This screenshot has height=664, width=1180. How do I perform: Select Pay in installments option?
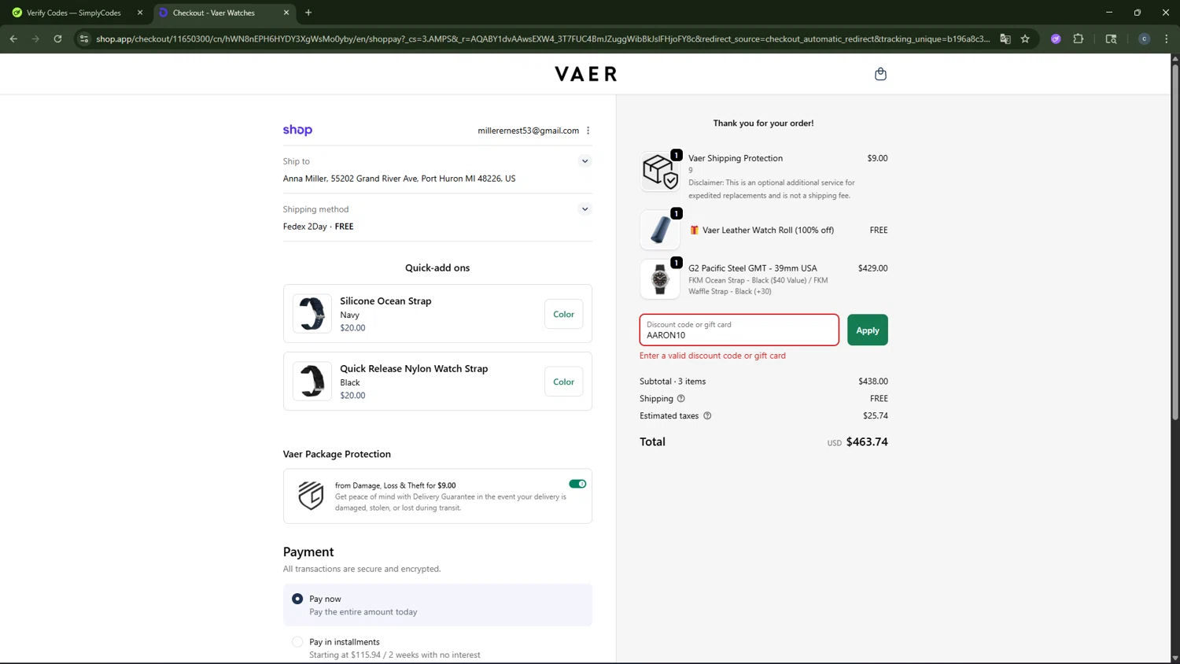click(x=297, y=642)
